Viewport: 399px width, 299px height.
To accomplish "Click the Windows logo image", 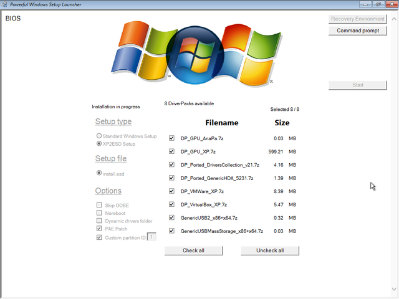I will tap(192, 53).
